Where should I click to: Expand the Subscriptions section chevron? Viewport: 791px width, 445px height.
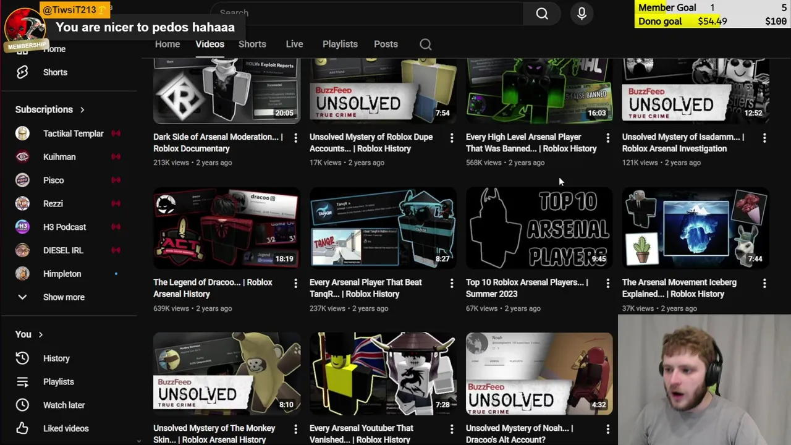pos(82,109)
